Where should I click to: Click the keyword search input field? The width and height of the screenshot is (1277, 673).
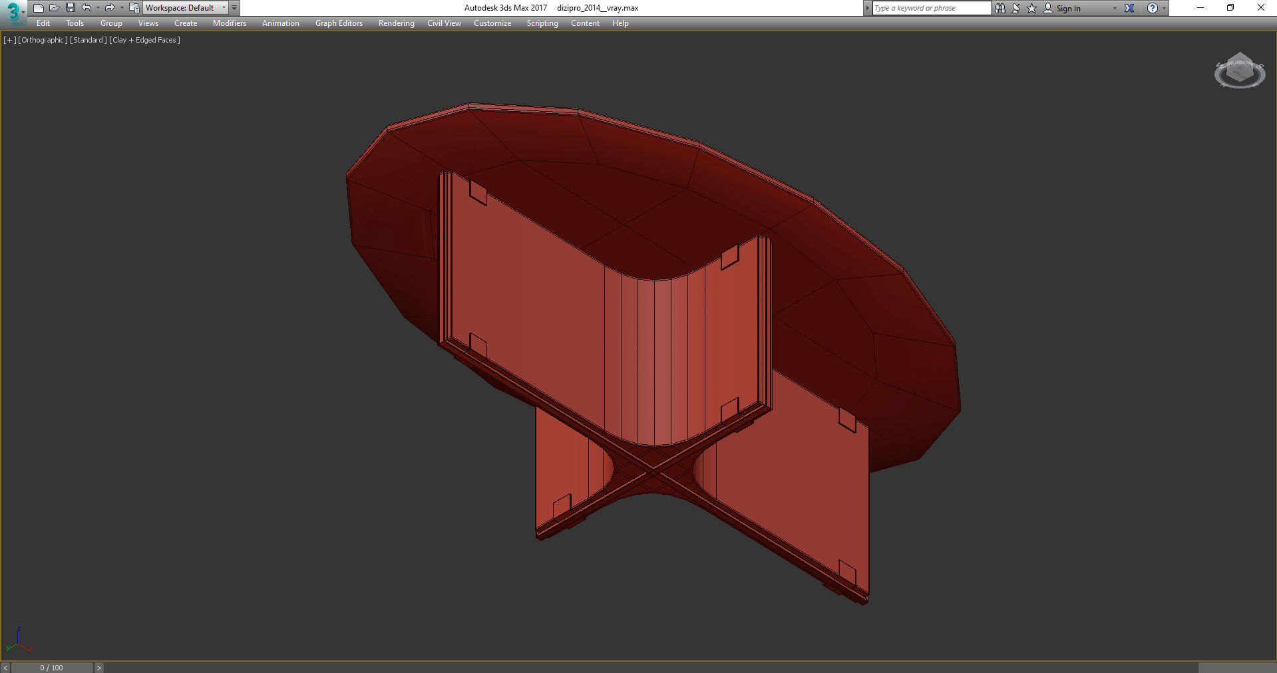tap(932, 8)
